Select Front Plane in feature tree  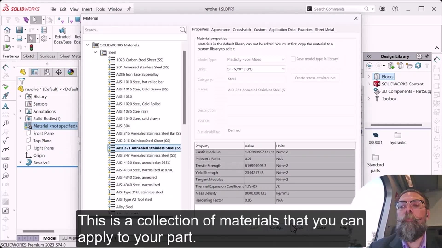coord(43,133)
